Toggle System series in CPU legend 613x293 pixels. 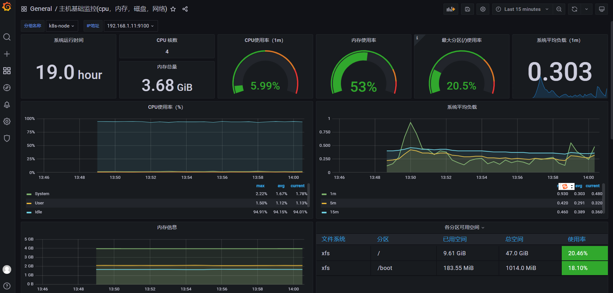pyautogui.click(x=42, y=194)
